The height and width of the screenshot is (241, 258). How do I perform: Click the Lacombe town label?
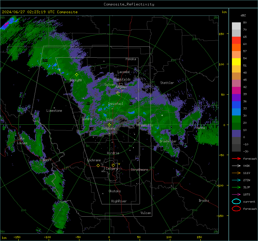pyautogui.click(x=124, y=72)
